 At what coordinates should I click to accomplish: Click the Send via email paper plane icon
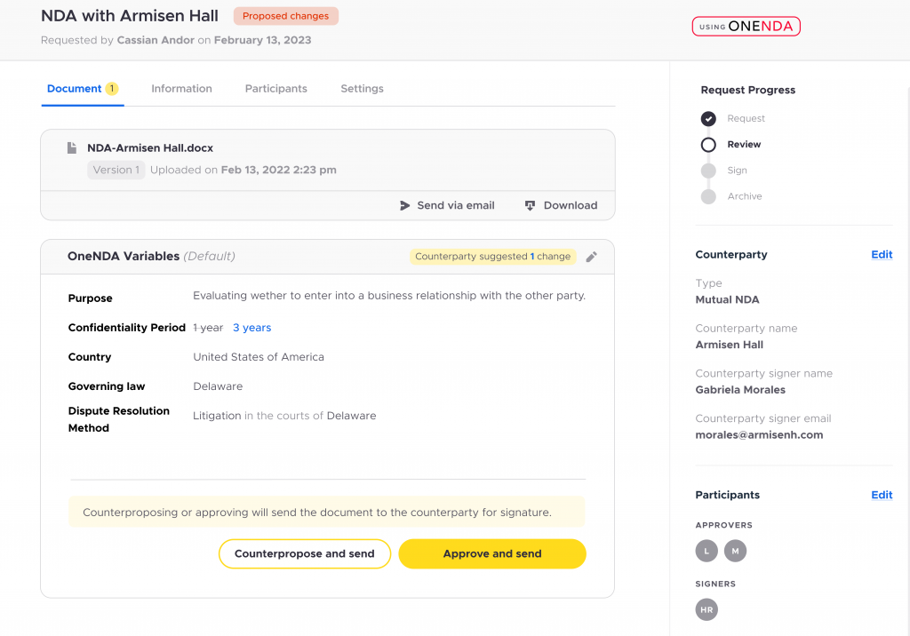(x=404, y=205)
